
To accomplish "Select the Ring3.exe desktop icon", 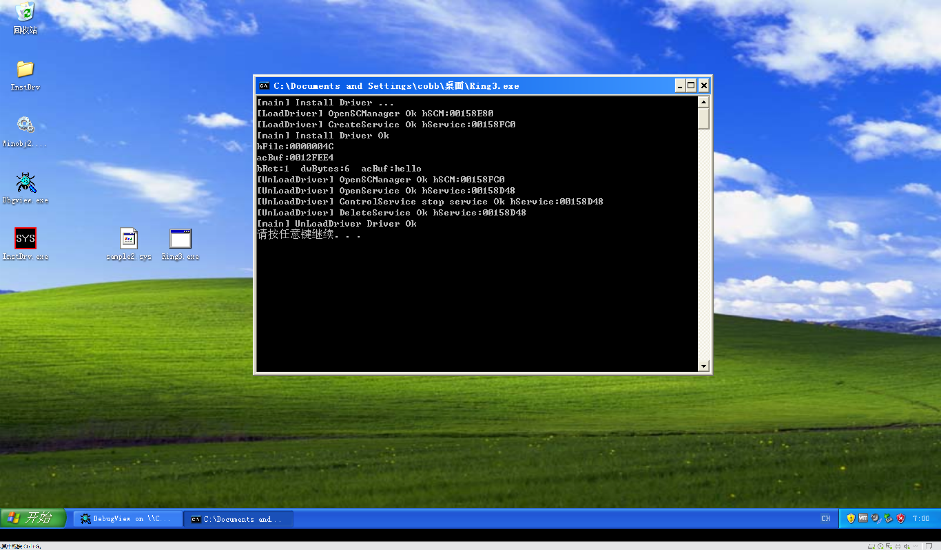I will (180, 238).
